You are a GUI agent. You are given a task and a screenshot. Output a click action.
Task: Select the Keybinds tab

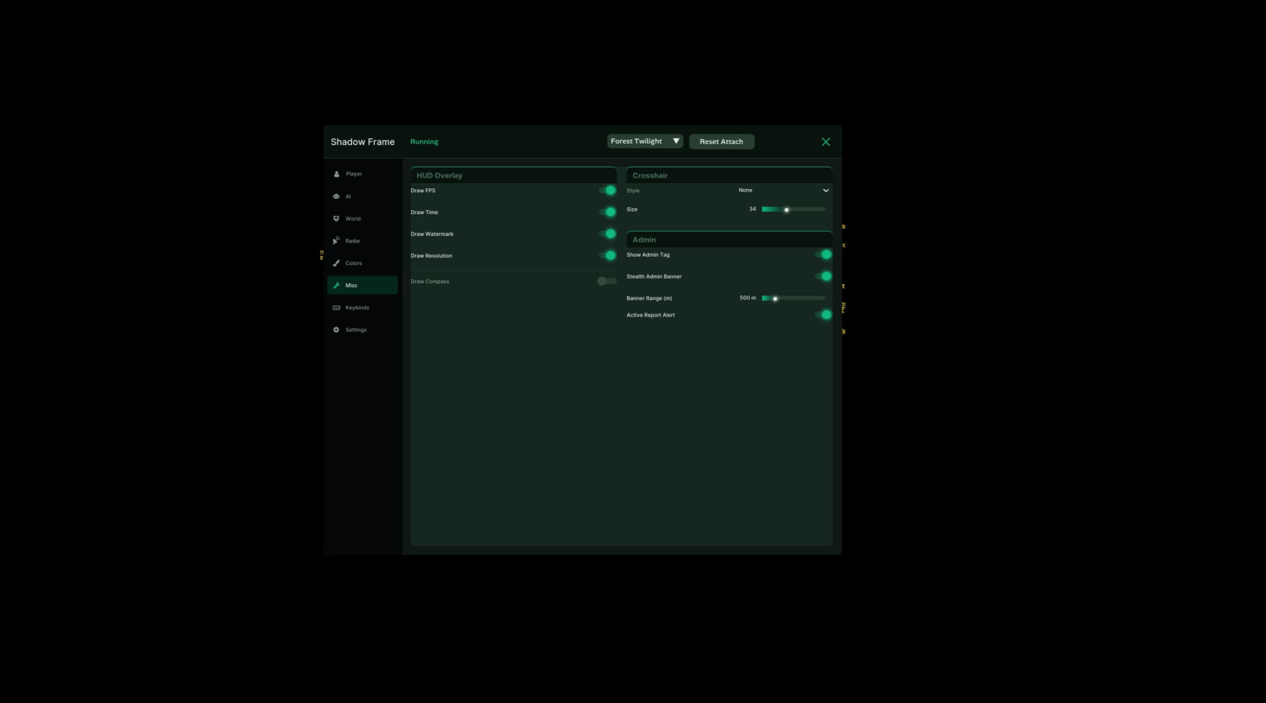(362, 308)
